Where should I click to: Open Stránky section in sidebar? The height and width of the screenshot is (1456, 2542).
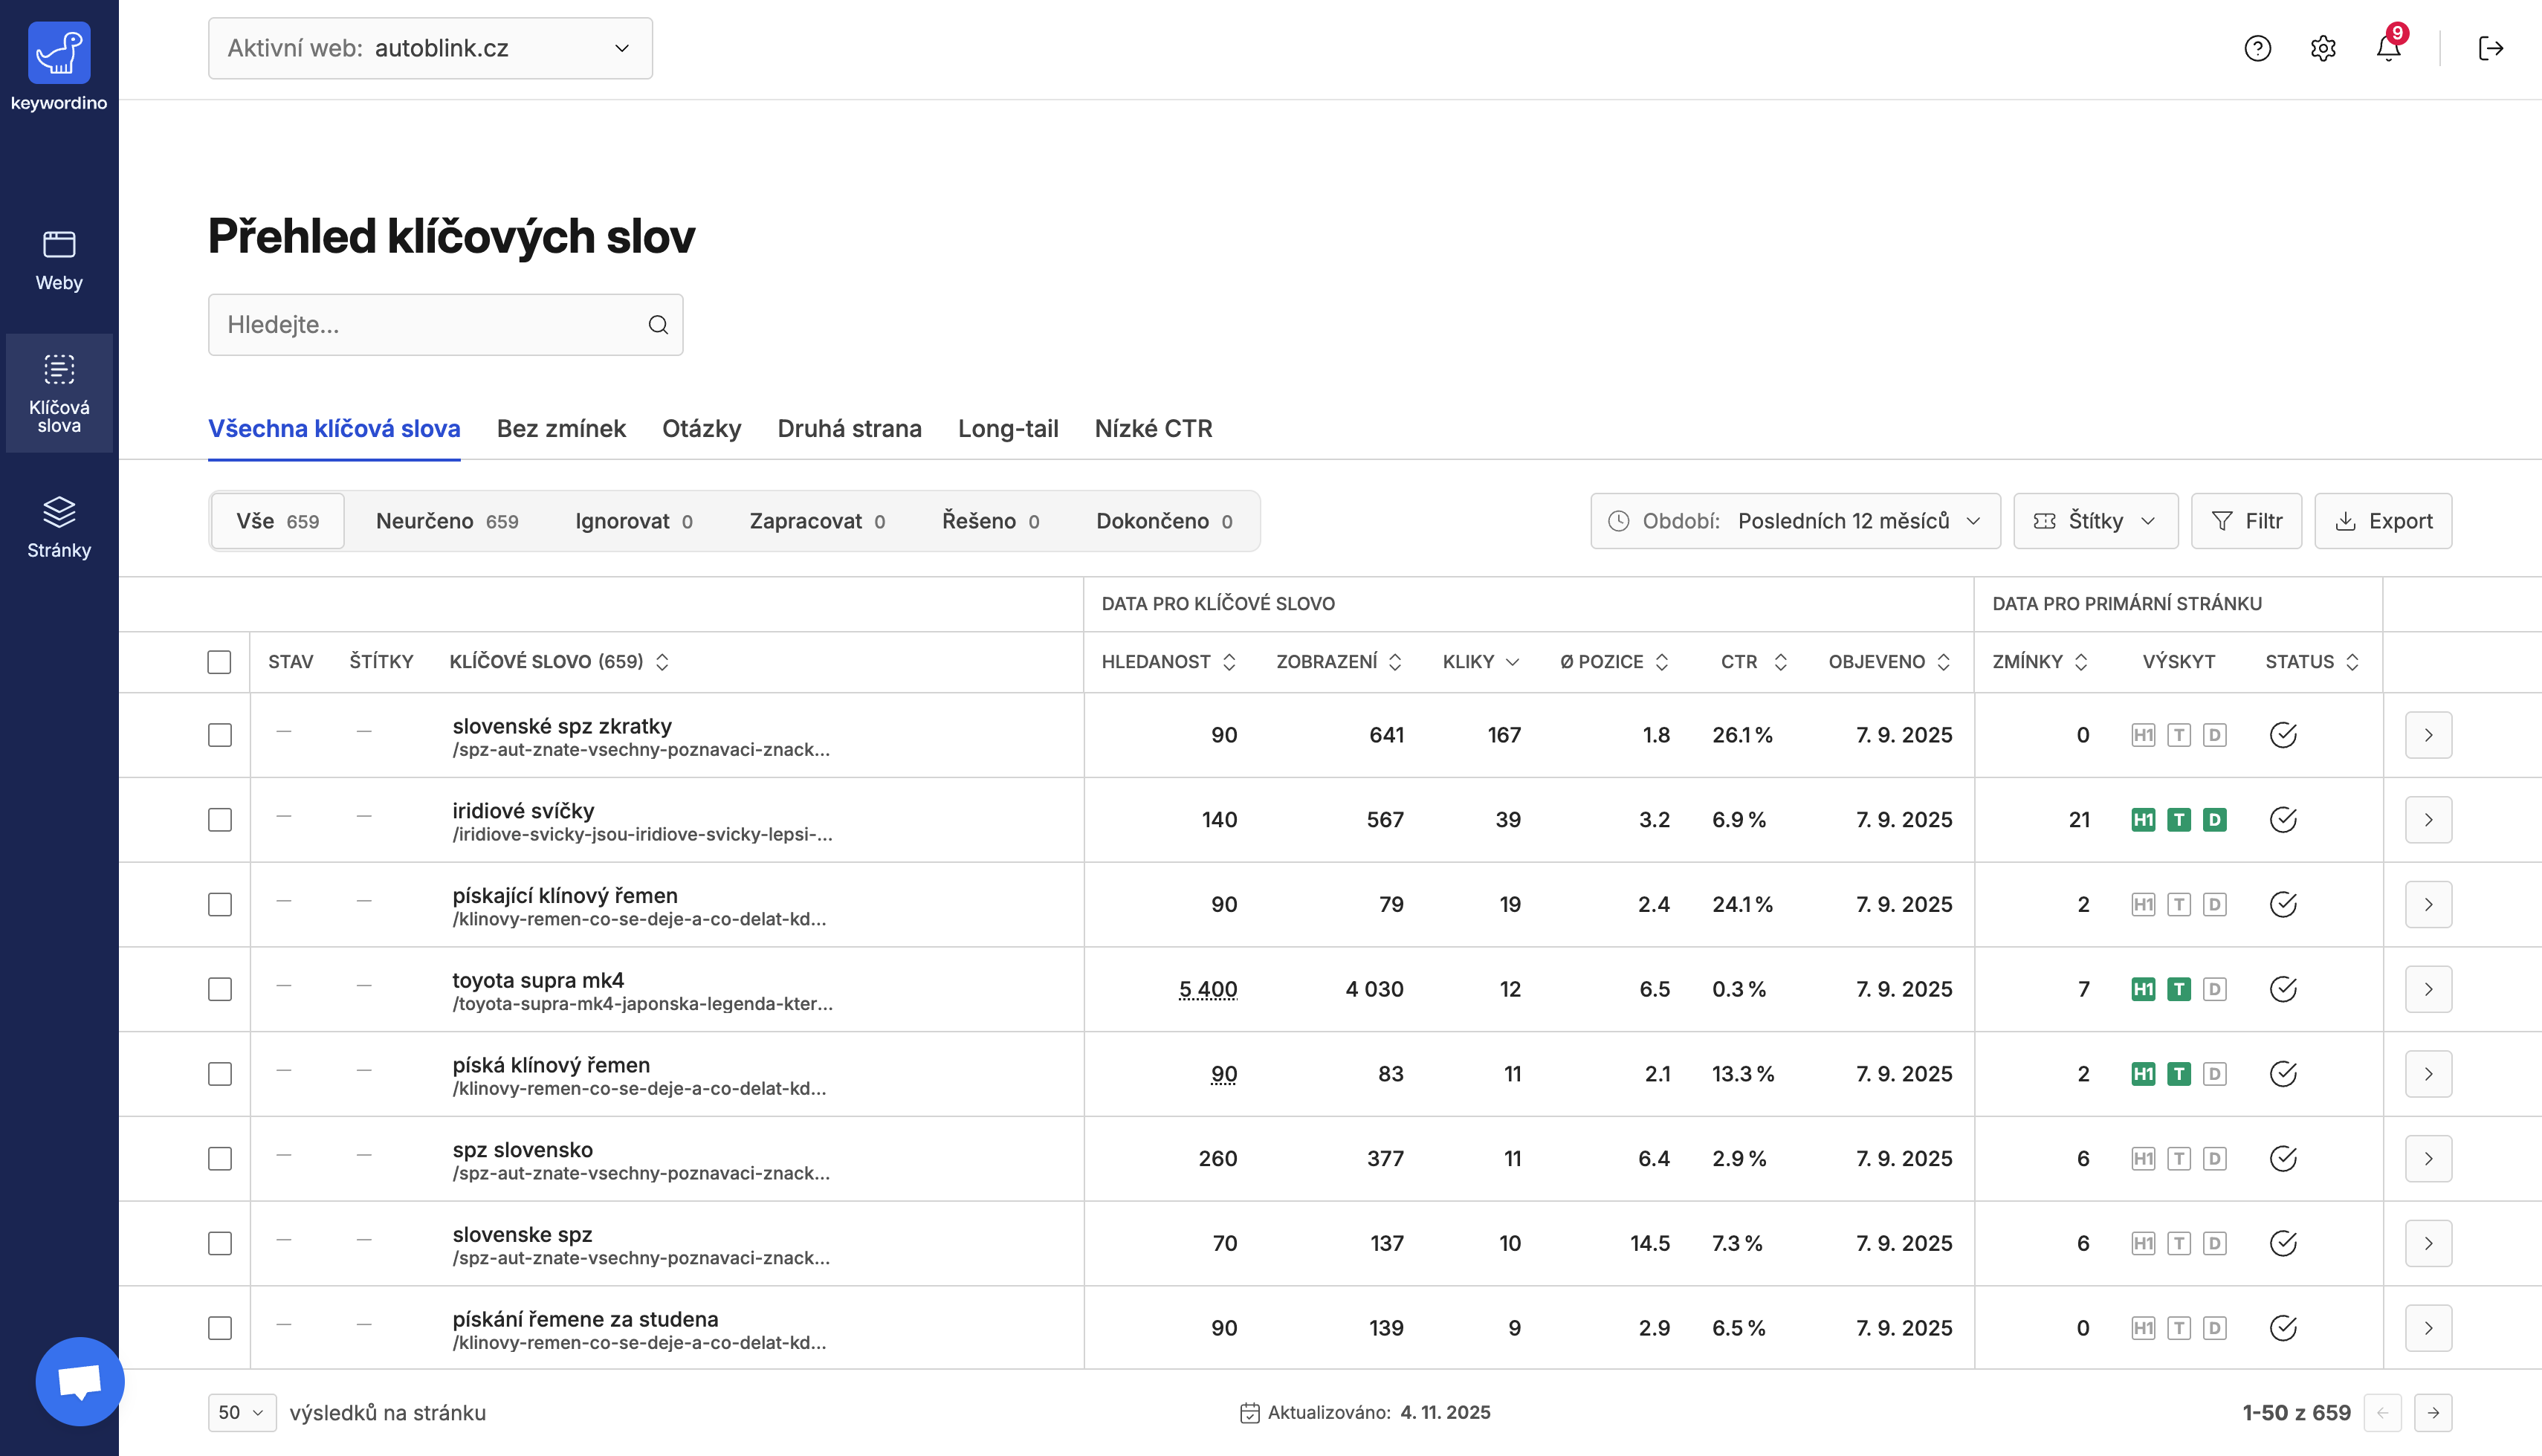(x=59, y=527)
